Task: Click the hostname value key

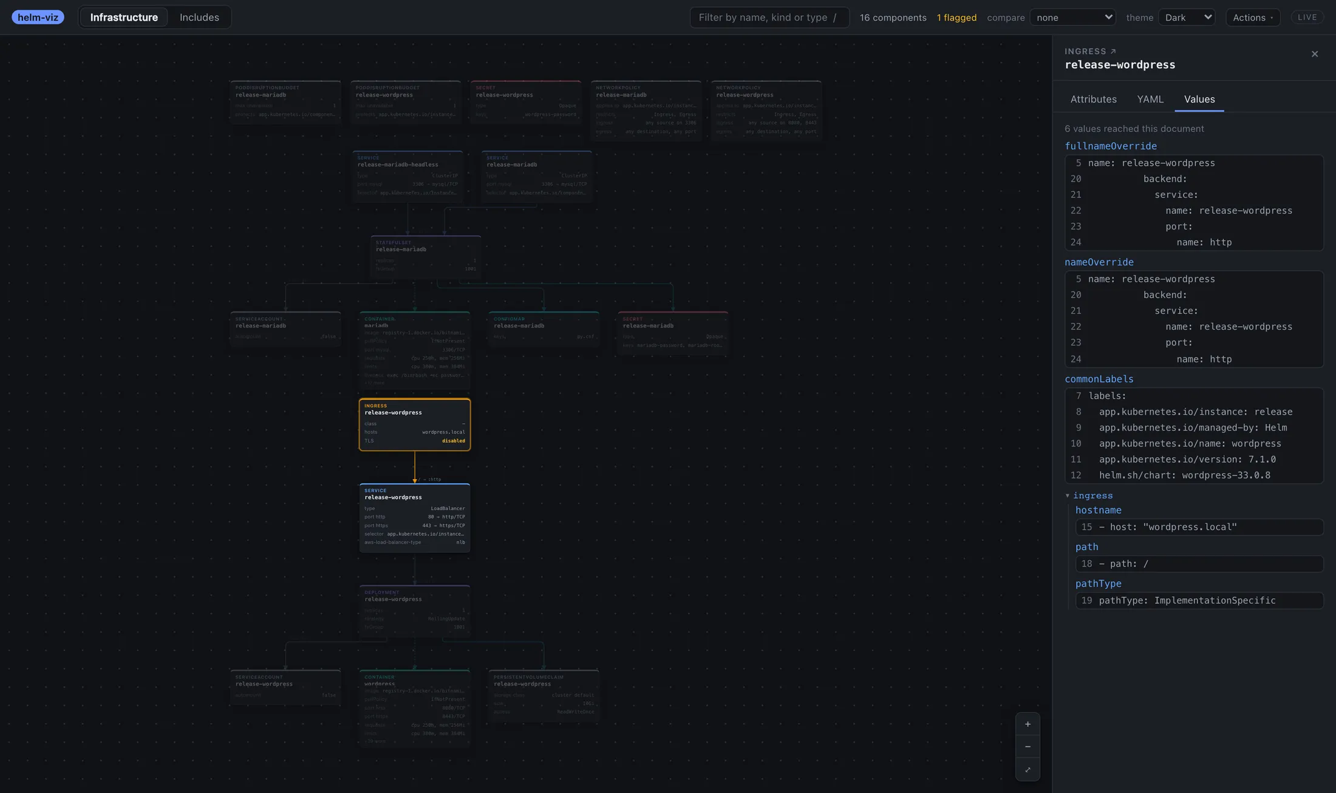Action: pos(1099,510)
